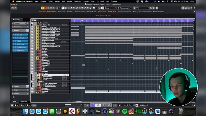Click the Add Track plus icon
206x116 pixels.
pyautogui.click(x=32, y=20)
